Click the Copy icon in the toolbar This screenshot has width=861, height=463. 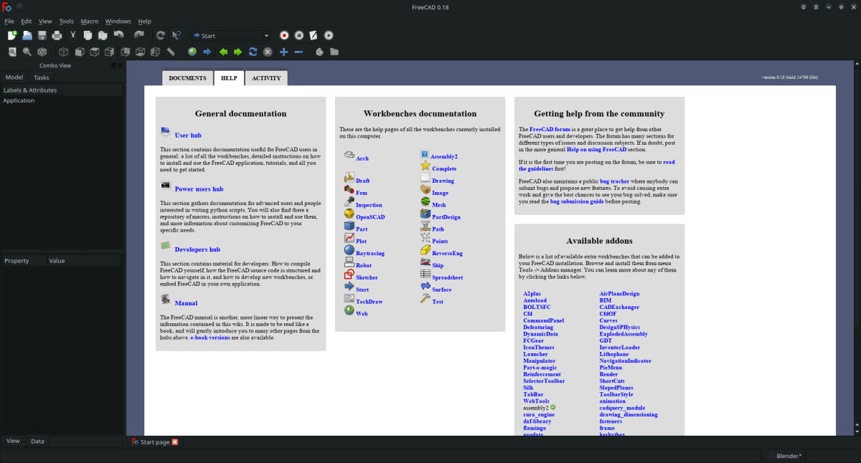88,35
